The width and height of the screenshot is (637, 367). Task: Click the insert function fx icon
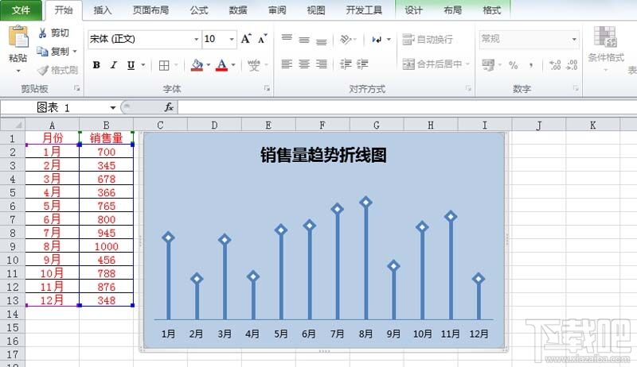point(169,107)
